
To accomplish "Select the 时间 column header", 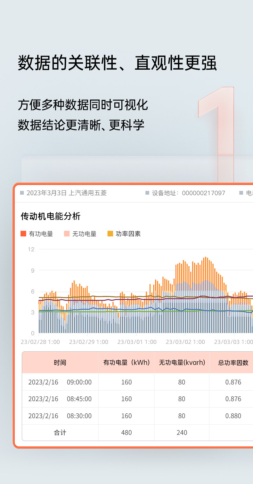I will 60,363.
